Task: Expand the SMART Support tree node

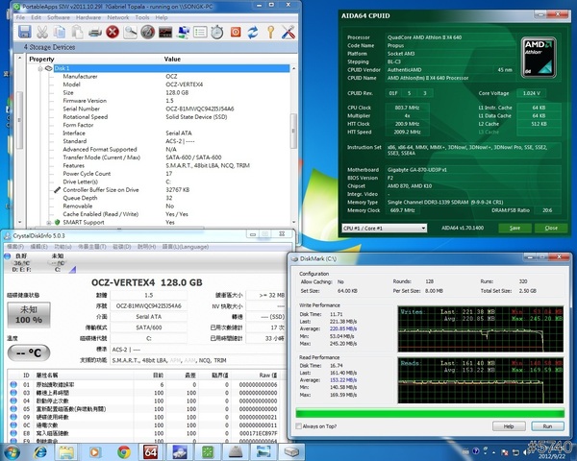Action: 49,222
